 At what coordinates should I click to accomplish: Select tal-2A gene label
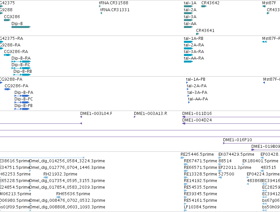[190, 10]
